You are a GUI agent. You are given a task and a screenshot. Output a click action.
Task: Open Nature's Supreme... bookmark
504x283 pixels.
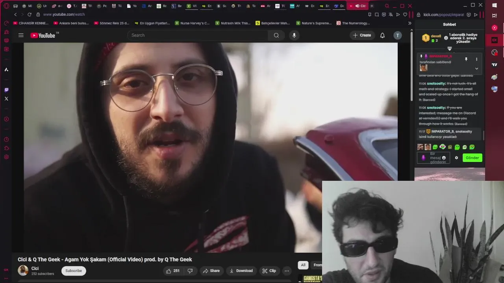click(x=314, y=23)
